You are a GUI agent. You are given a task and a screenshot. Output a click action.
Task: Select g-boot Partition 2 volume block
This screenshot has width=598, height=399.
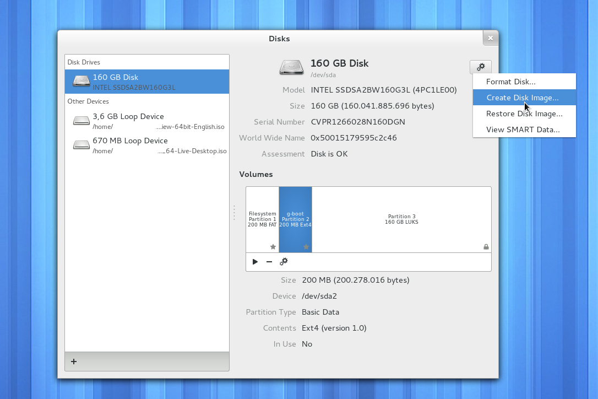[x=296, y=219]
